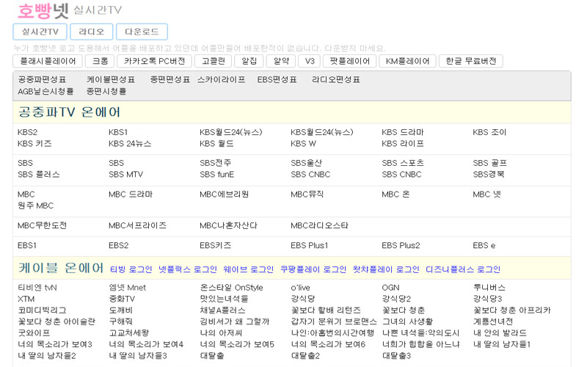Open the 스카이라이프 schedule menu item

221,79
